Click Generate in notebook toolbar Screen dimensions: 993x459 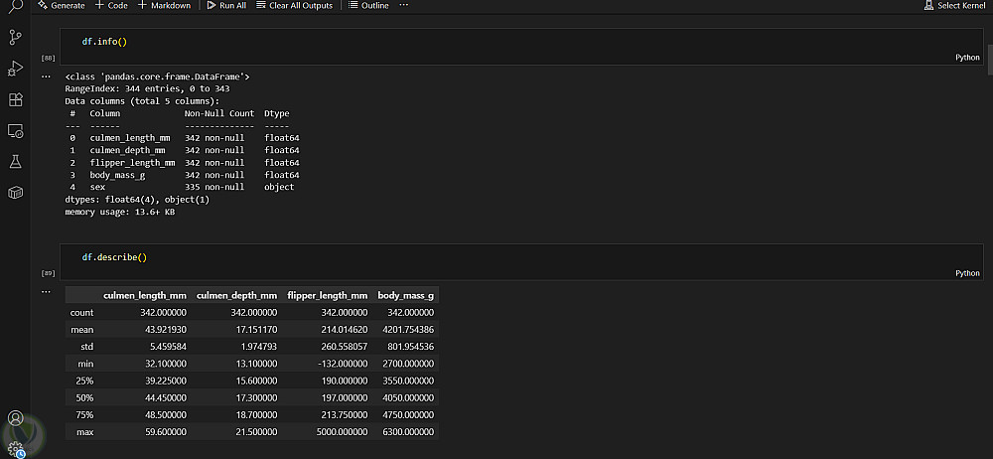coord(61,5)
